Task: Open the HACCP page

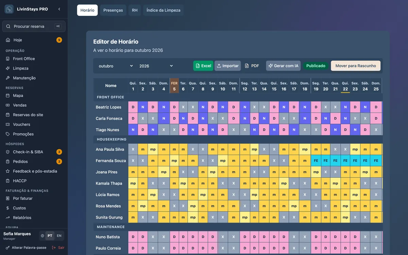Action: (x=34, y=181)
